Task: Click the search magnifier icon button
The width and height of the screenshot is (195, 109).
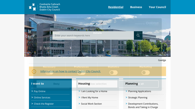Action: point(138,35)
